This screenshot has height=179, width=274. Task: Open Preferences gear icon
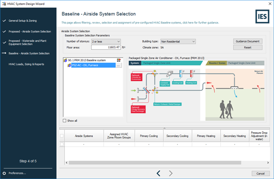[x=4, y=173]
